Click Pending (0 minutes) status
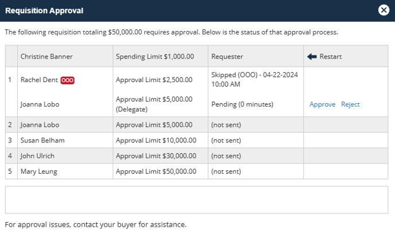The width and height of the screenshot is (395, 237). (x=242, y=104)
